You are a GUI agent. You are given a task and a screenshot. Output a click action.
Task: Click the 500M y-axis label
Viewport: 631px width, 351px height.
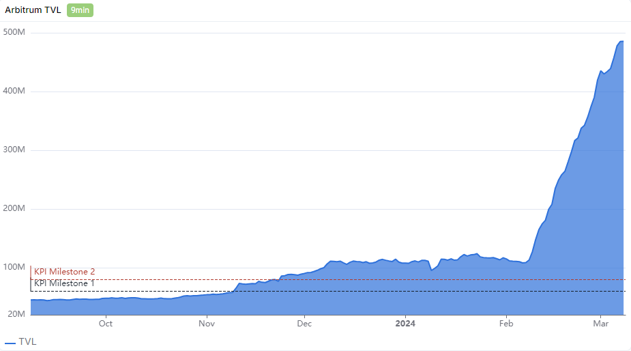[x=14, y=32]
